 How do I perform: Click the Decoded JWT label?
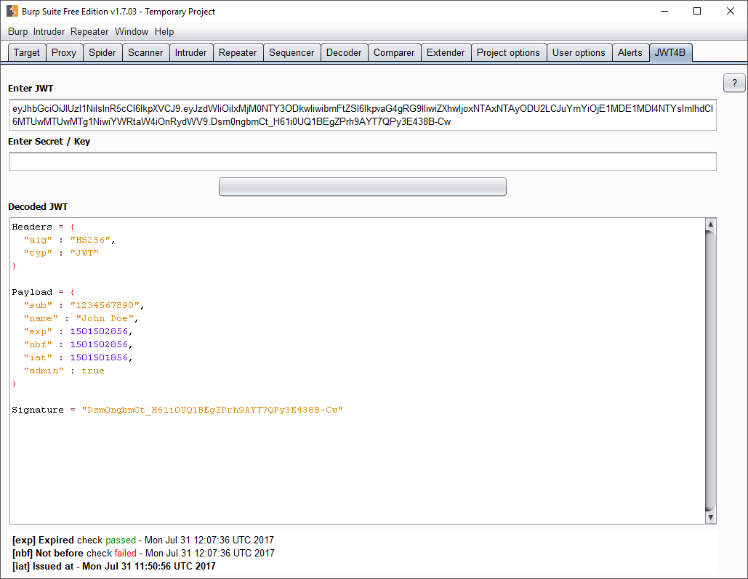point(38,206)
